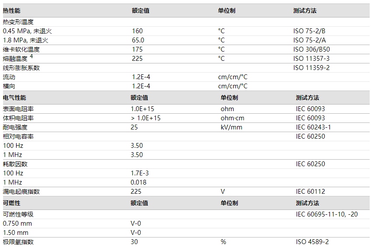Select the kV/mm unit cell
This screenshot has width=371, height=248.
[x=231, y=127]
